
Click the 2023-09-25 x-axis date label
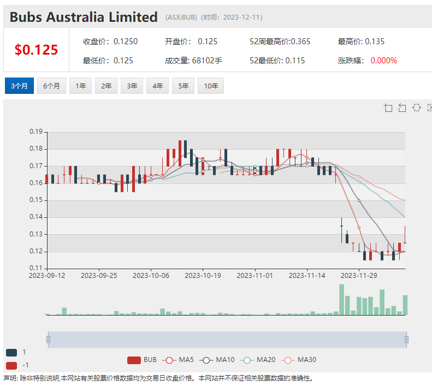[99, 276]
